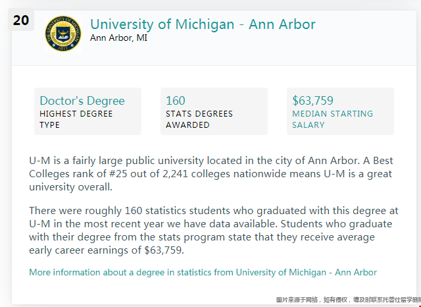
Task: Click the Highest Degree Type card
Action: (87, 111)
